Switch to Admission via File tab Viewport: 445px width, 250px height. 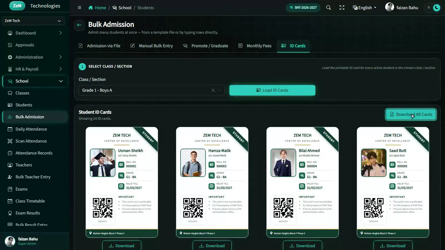100,46
